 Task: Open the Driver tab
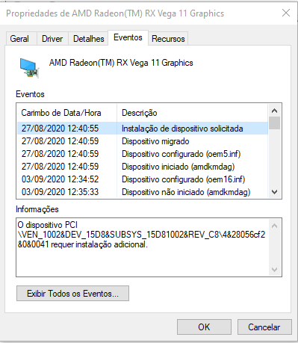point(52,39)
